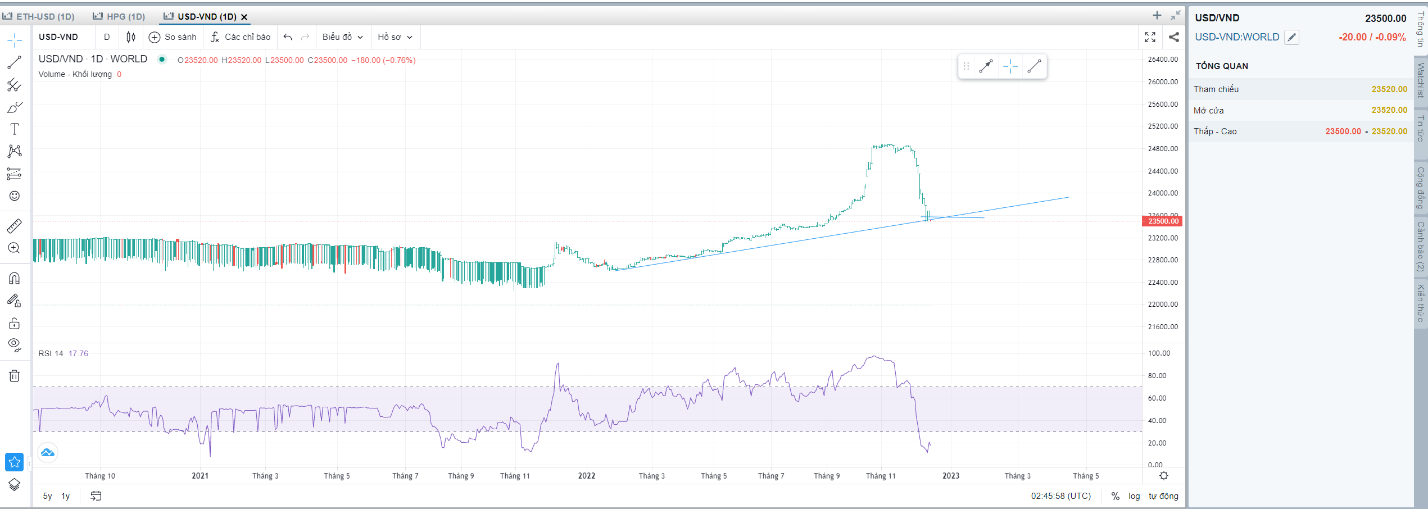Select the Text annotation tool
1428x509 pixels.
pyautogui.click(x=15, y=129)
